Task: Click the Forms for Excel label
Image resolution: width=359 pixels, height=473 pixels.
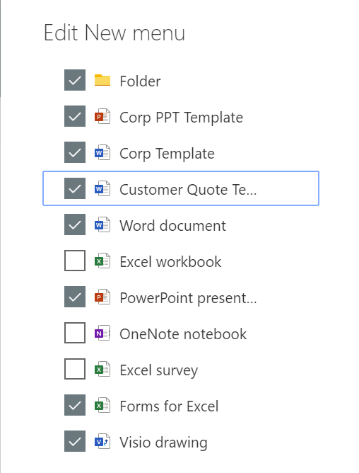Action: (169, 406)
